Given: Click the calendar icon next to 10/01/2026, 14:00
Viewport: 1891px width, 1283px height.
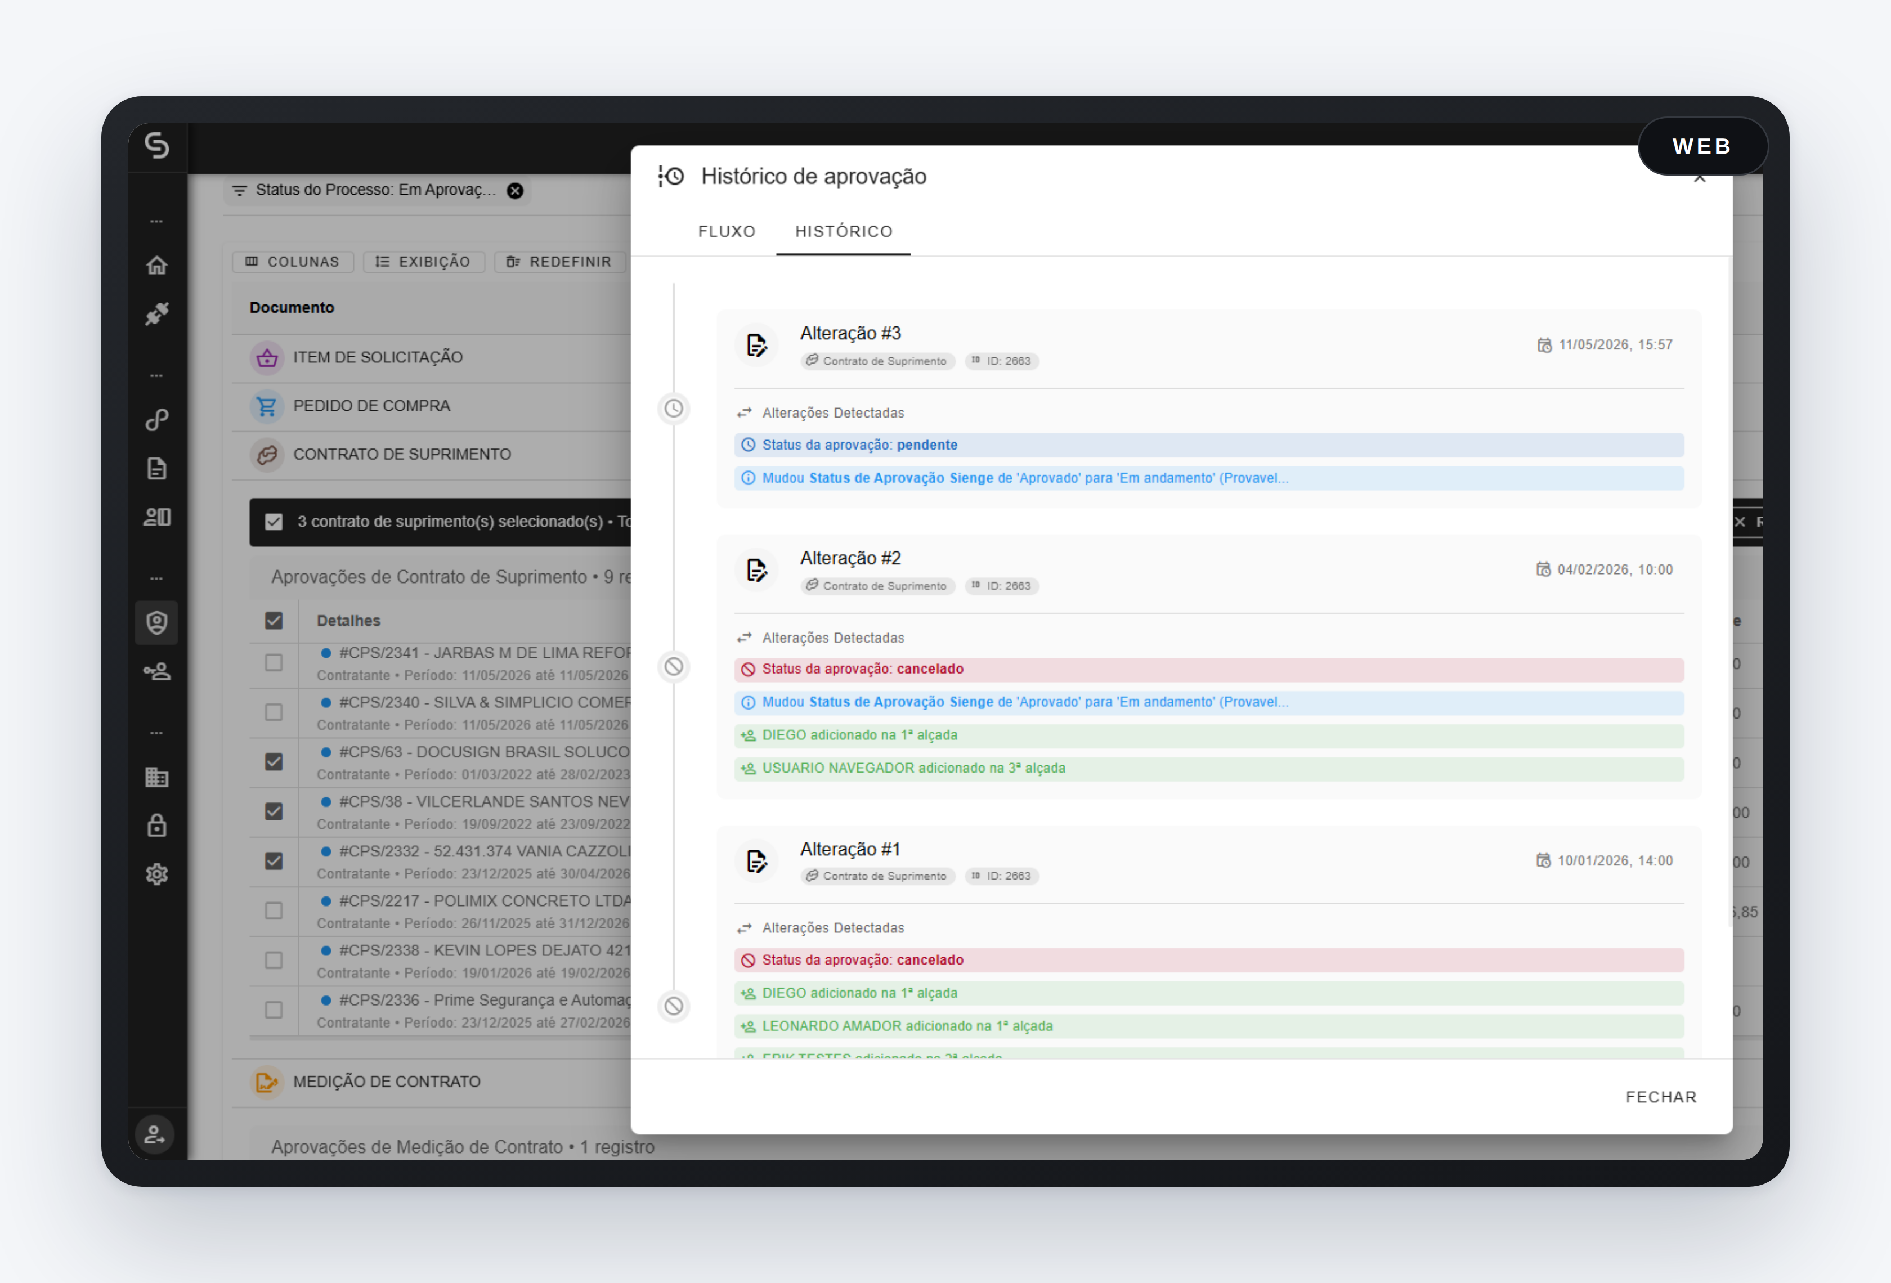Looking at the screenshot, I should 1543,861.
